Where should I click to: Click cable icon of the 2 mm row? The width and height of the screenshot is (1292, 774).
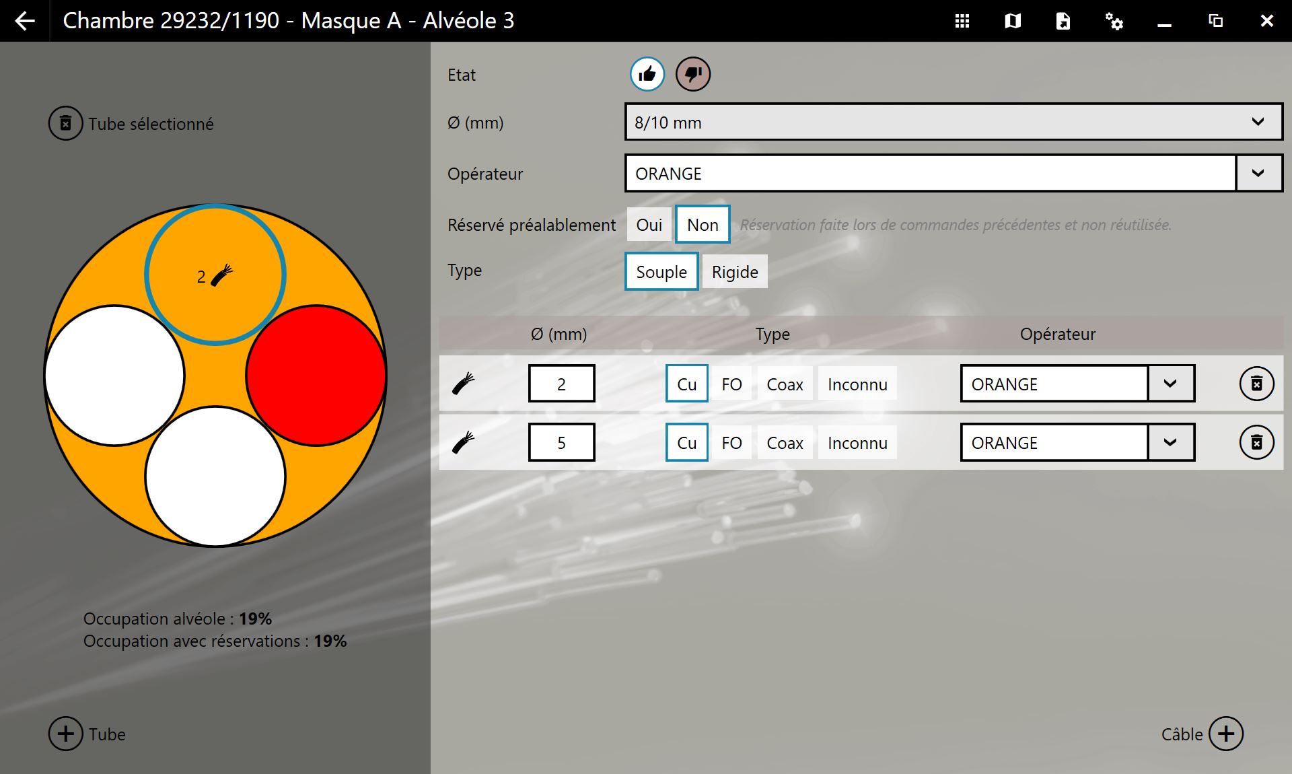coord(463,384)
